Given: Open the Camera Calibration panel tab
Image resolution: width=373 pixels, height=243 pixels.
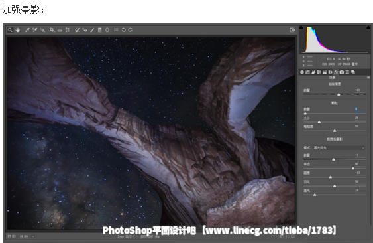Looking at the screenshot, I should pyautogui.click(x=342, y=72).
